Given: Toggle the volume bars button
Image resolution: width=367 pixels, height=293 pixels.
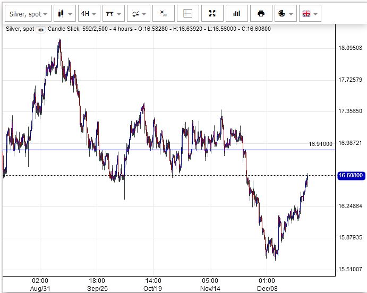Looking at the screenshot, I should pos(236,13).
